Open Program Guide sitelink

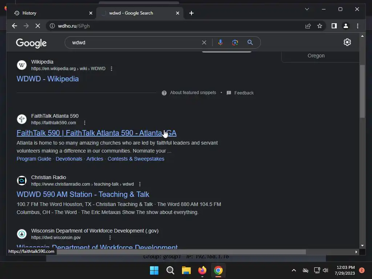pyautogui.click(x=34, y=159)
